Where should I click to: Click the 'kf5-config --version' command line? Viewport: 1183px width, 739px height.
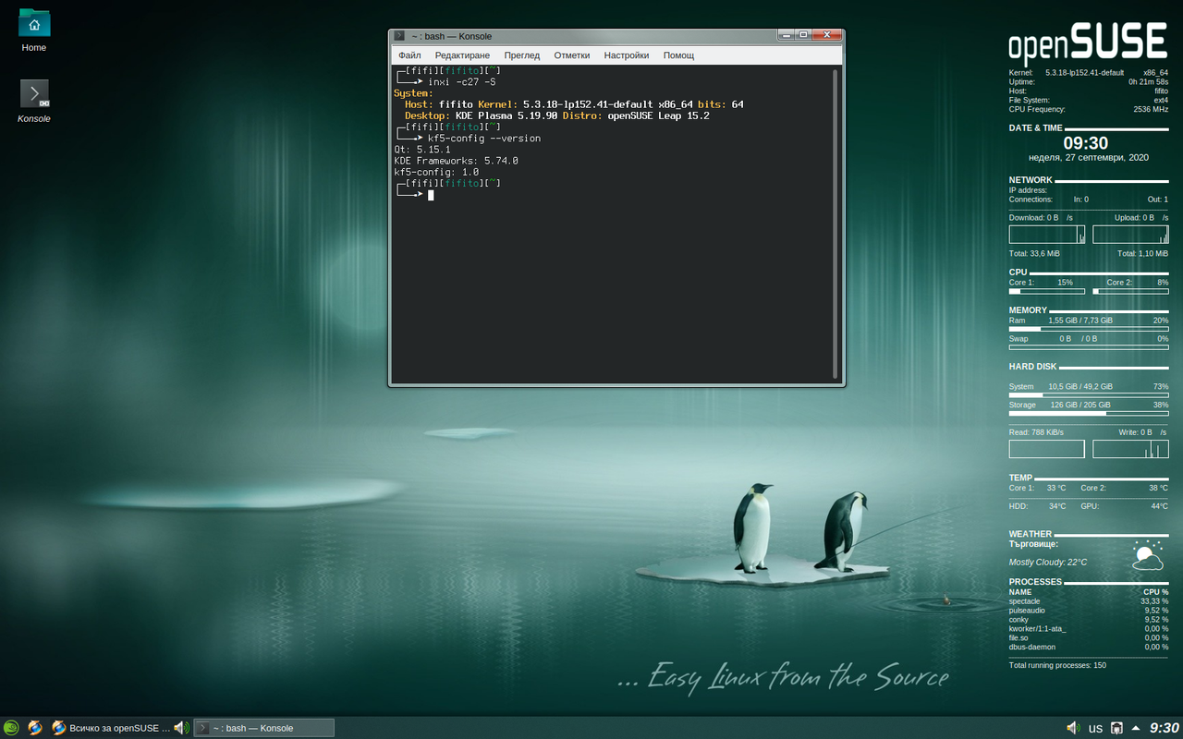pos(484,139)
